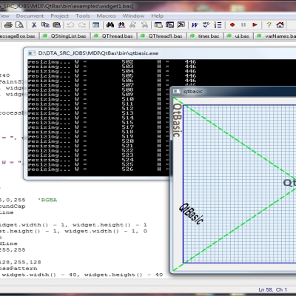The image size is (296, 296).
Task: Click the line numbering list icon
Action: pos(218,25)
